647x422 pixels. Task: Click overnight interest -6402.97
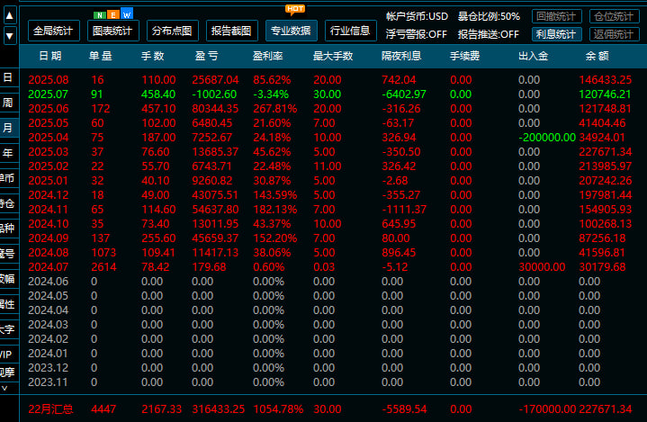pos(404,94)
